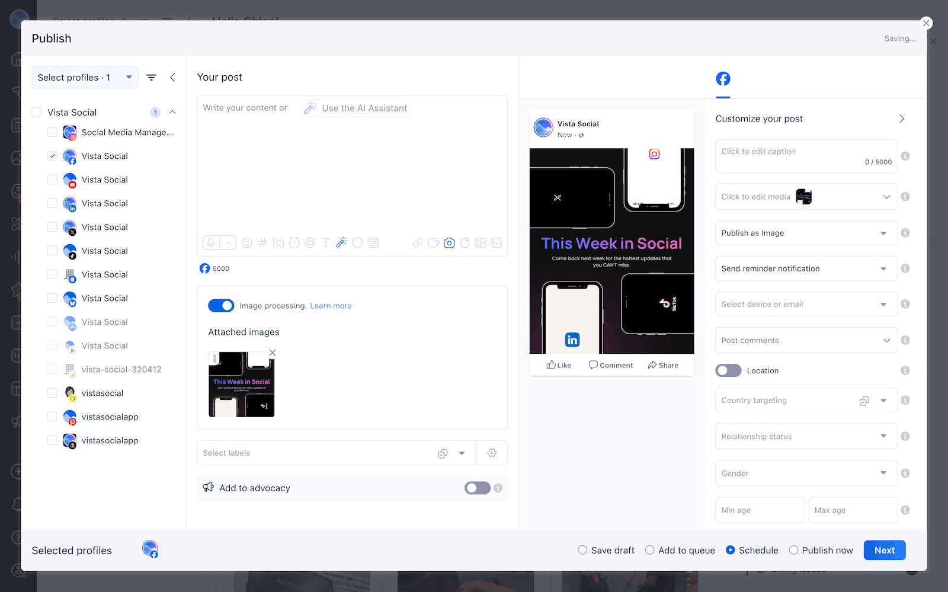Screen dimensions: 948x592
Task: Open the Learn more link
Action: point(331,306)
